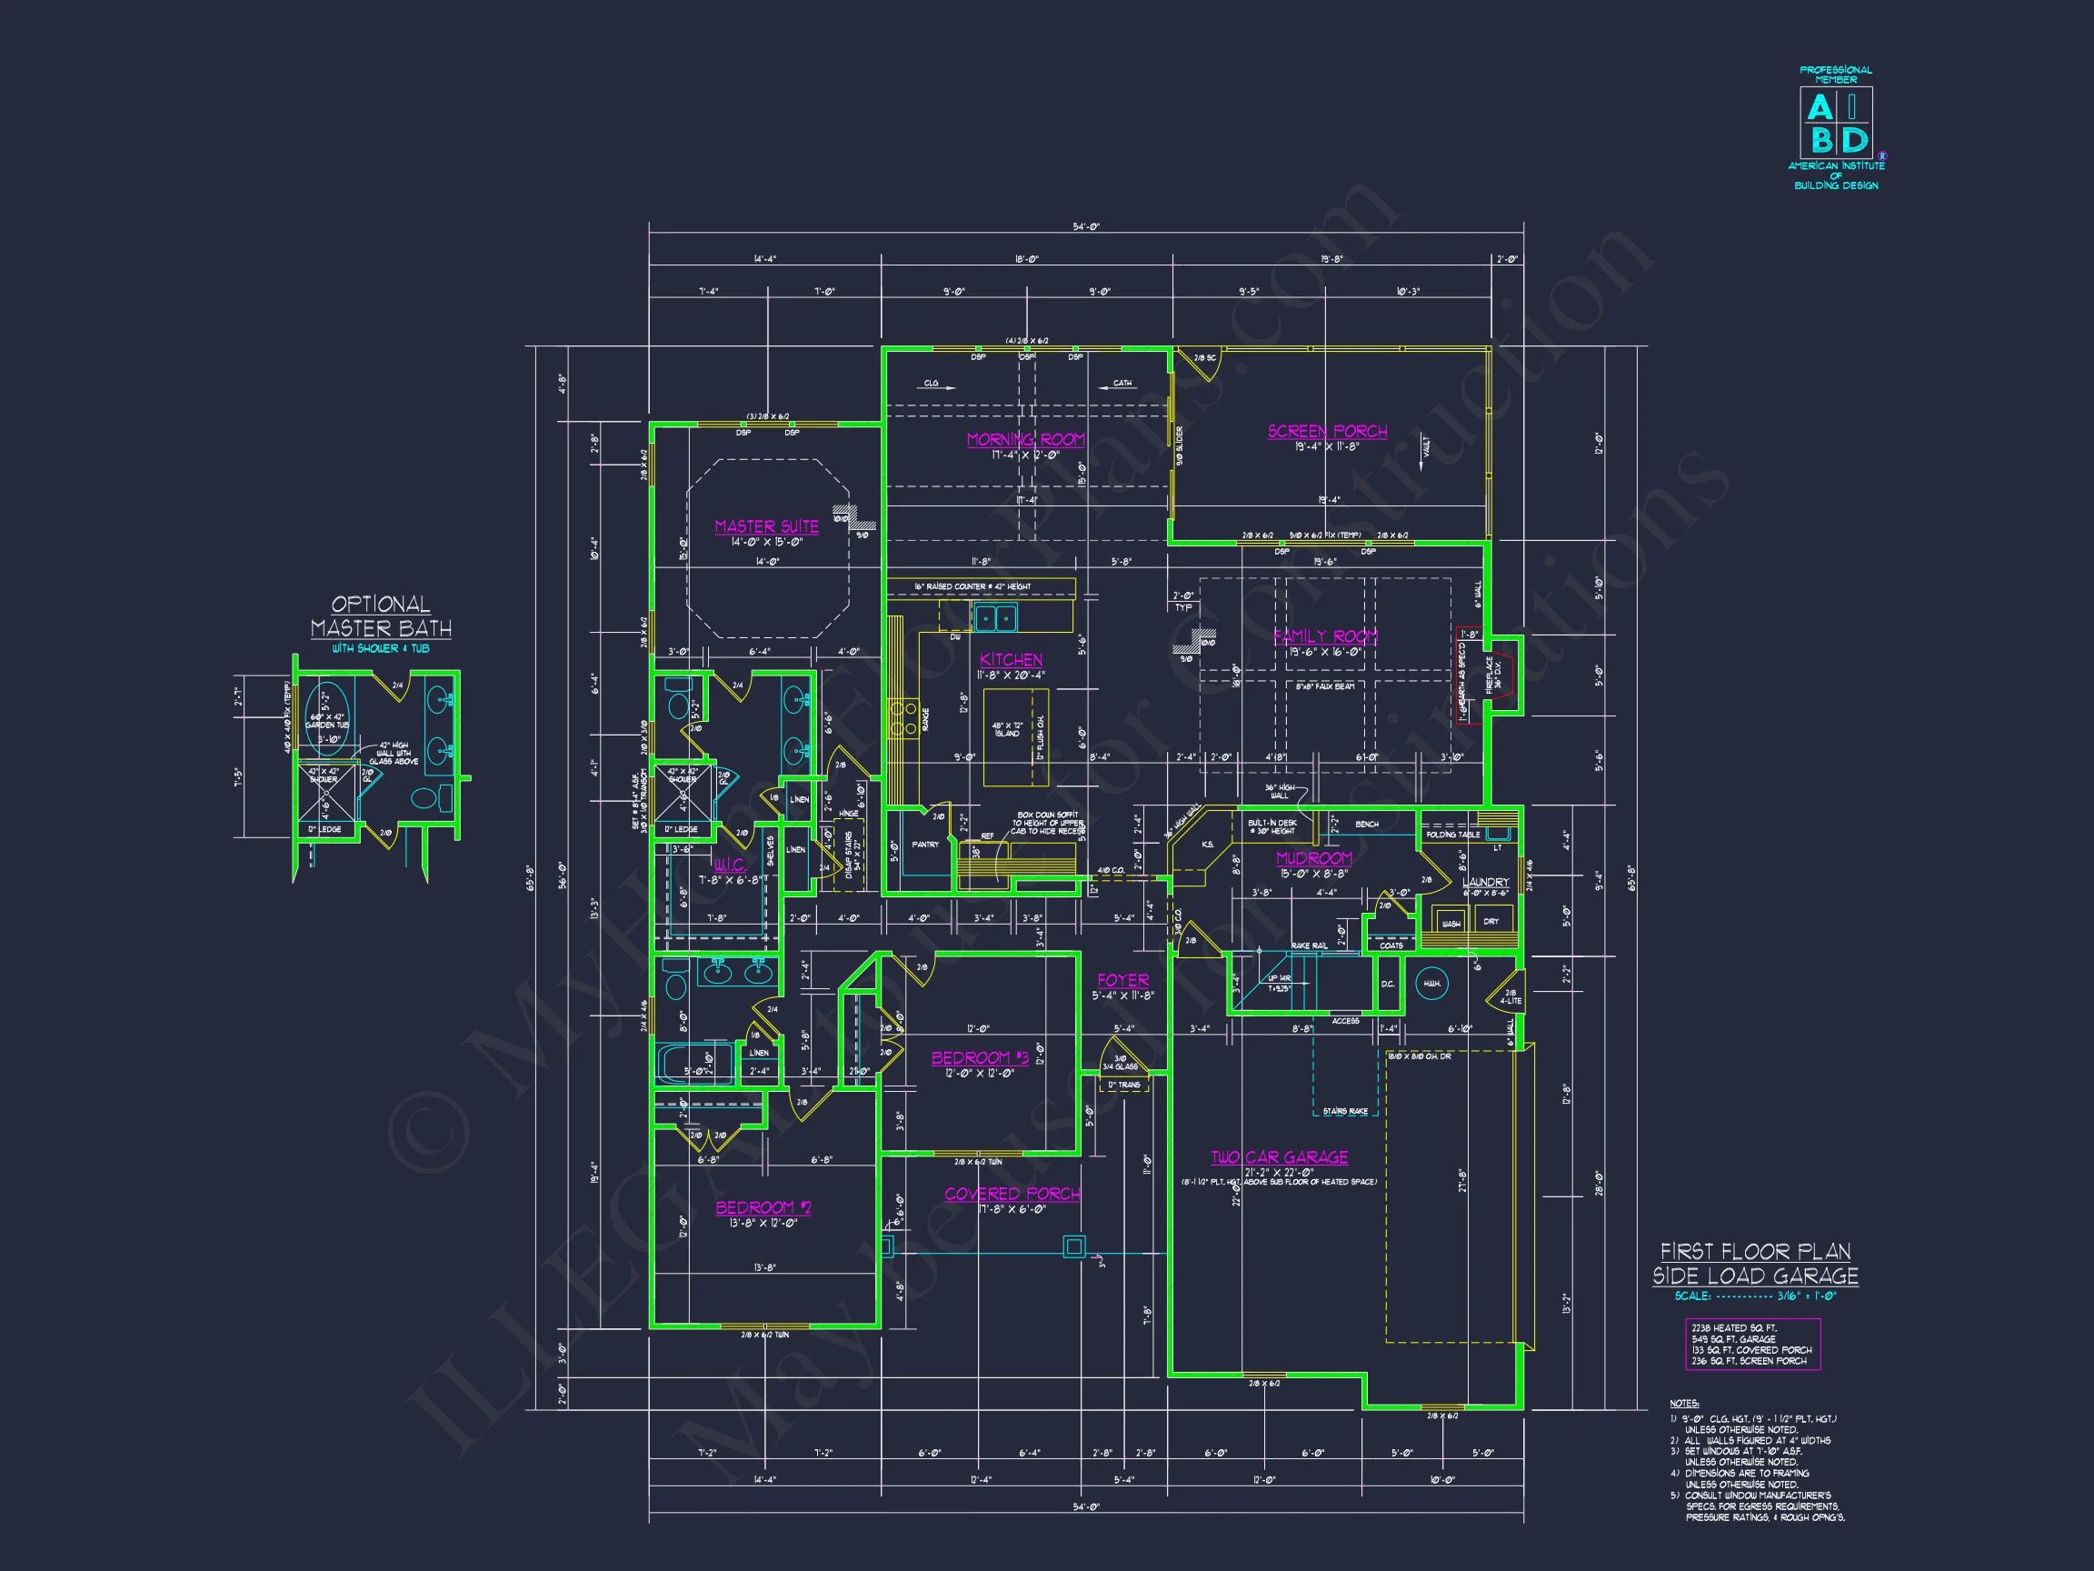2094x1571 pixels.
Task: Click the kitchen double sink symbol
Action: point(995,619)
